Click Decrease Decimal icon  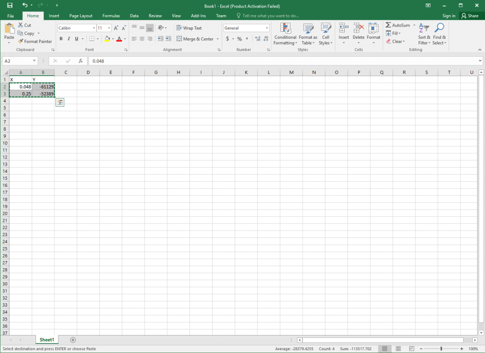(266, 39)
